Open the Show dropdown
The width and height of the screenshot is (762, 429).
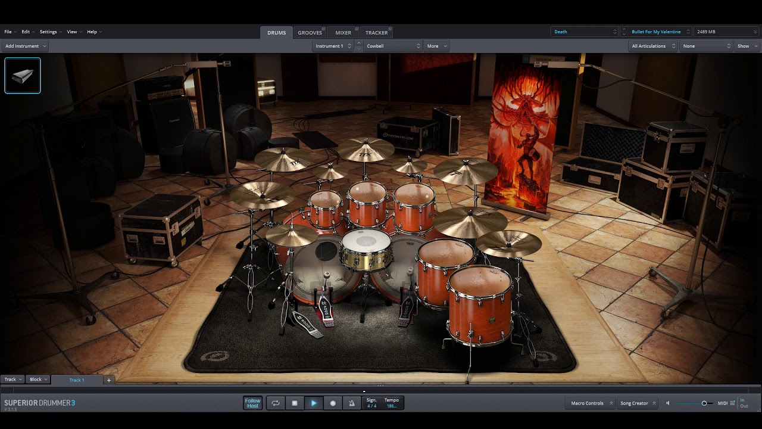(747, 46)
